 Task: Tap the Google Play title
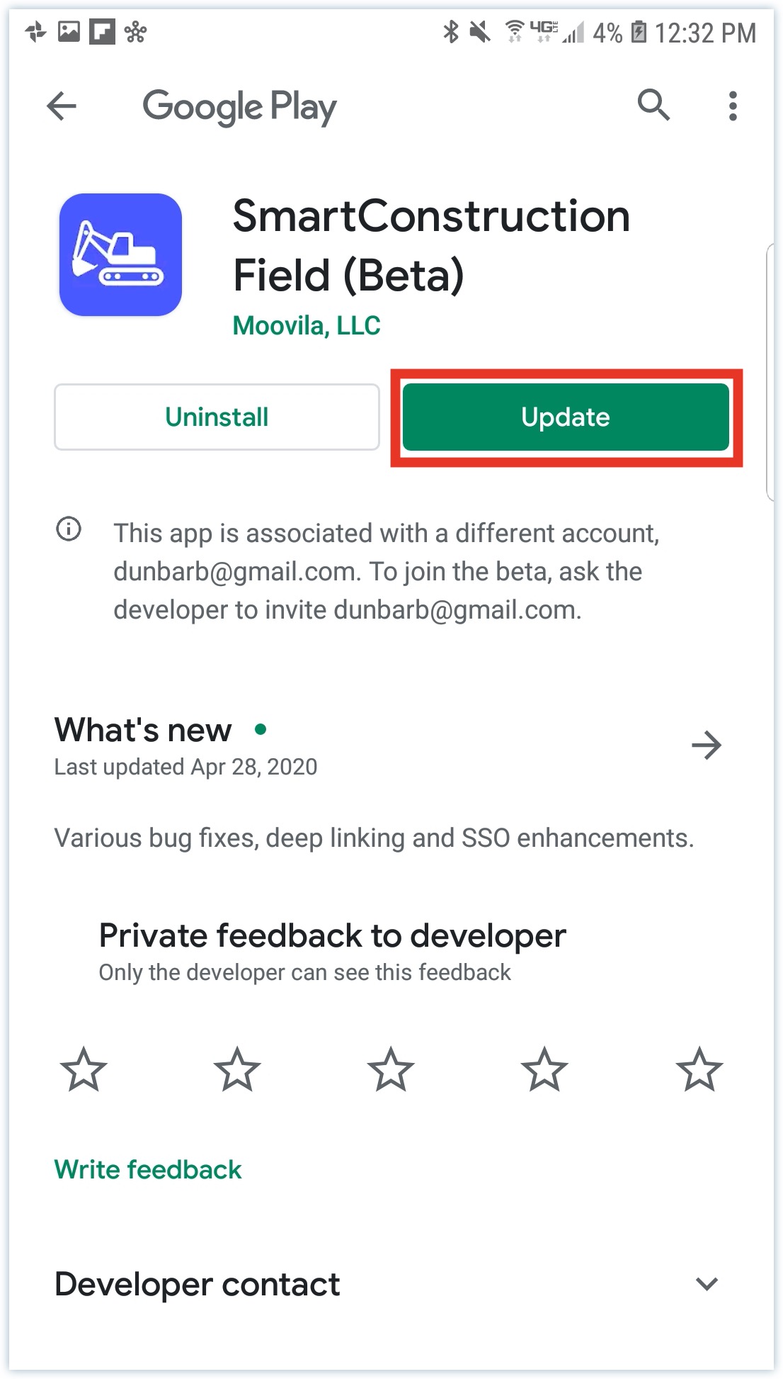239,107
